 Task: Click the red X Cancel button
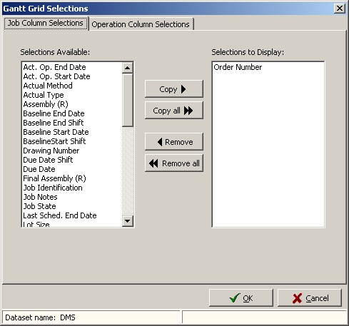click(310, 298)
